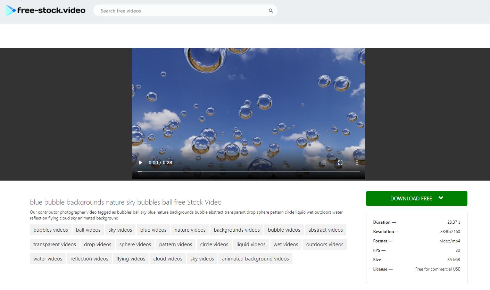Click the free-stock.video logo
490x290 pixels.
(x=45, y=10)
